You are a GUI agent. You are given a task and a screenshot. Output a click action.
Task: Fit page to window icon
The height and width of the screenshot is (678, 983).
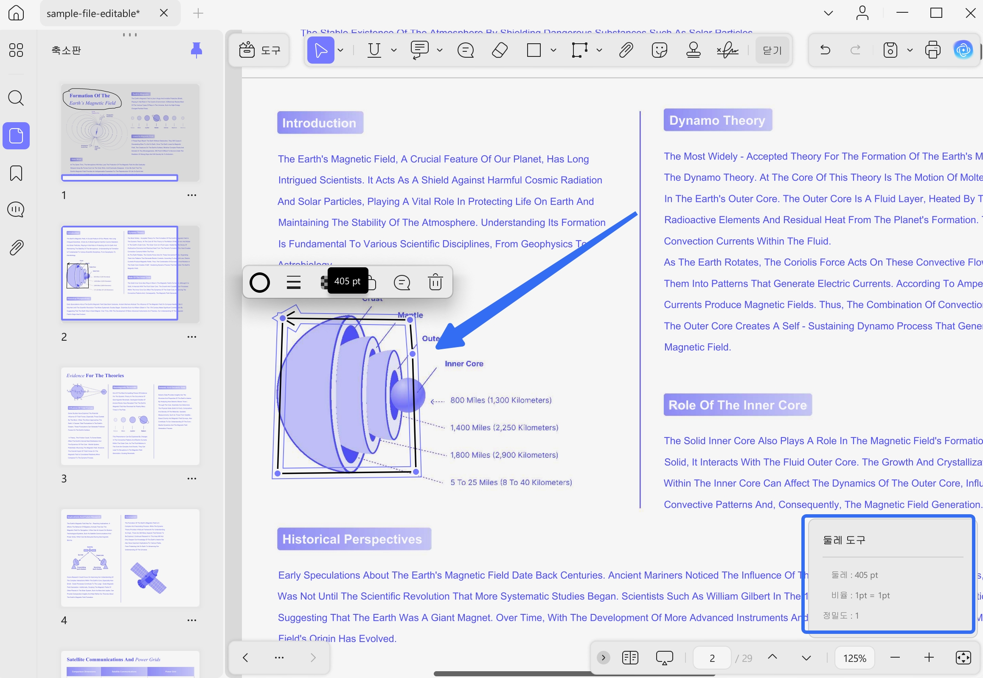963,658
